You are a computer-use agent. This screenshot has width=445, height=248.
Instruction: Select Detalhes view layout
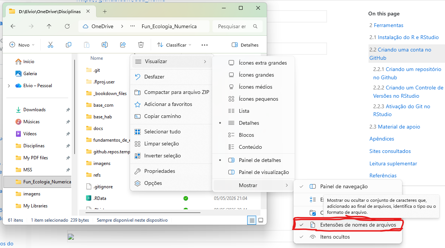254,123
